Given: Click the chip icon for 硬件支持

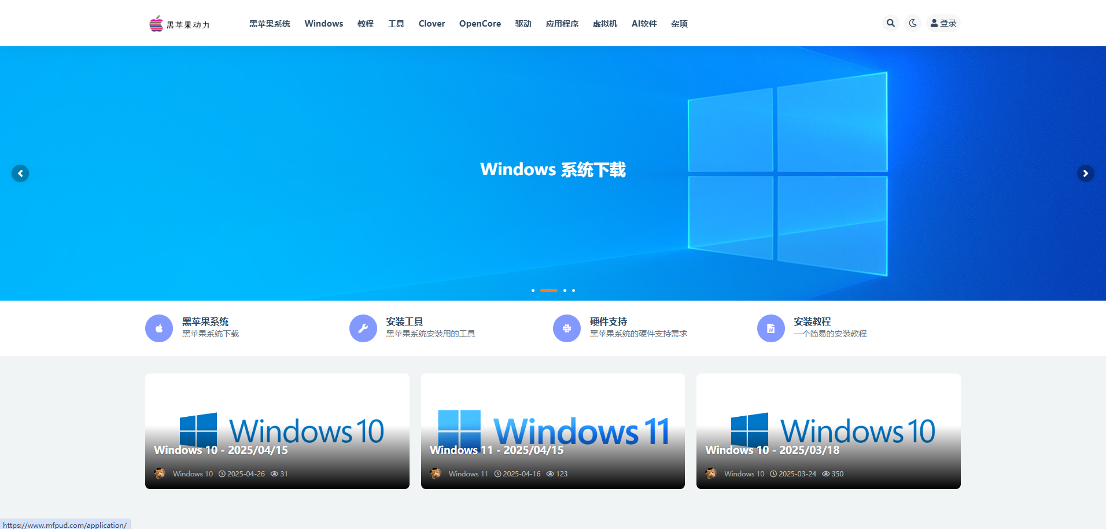Looking at the screenshot, I should tap(567, 328).
